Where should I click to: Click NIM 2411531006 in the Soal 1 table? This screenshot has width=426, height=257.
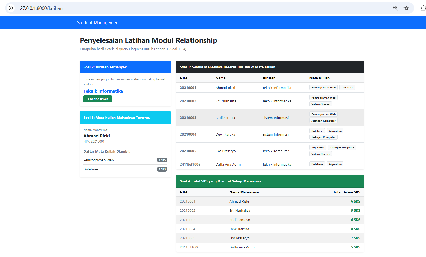pyautogui.click(x=190, y=164)
